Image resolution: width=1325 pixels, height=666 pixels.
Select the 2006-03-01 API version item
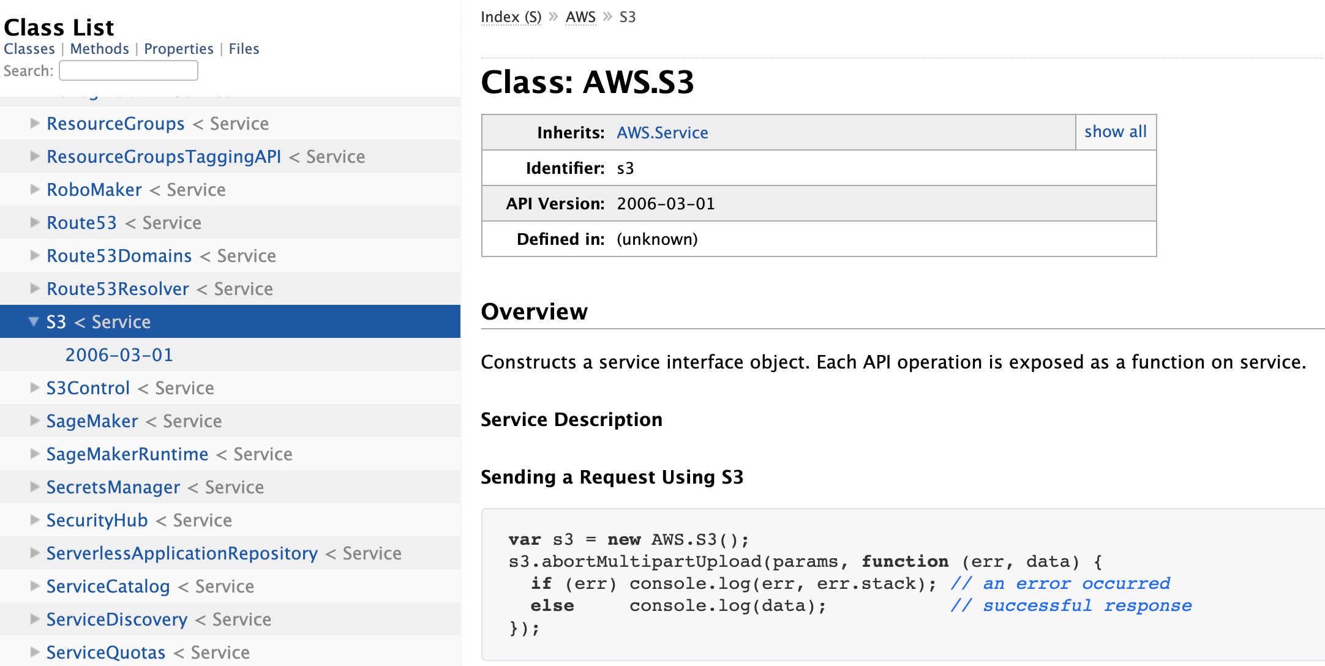[119, 355]
